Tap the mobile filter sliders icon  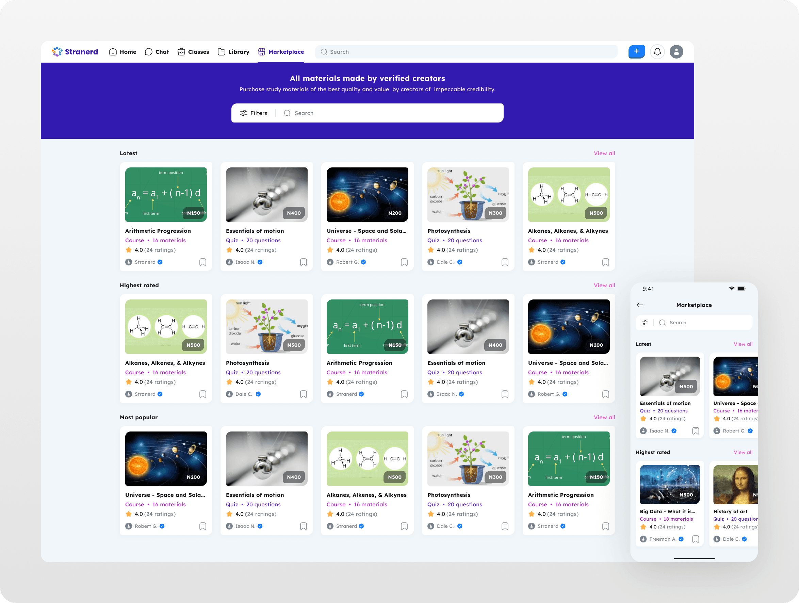pyautogui.click(x=645, y=323)
